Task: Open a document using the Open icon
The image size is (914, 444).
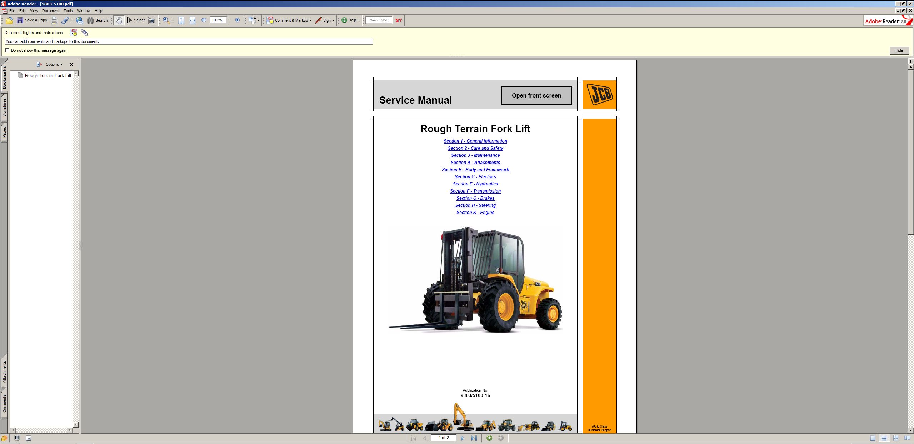Action: [9, 20]
